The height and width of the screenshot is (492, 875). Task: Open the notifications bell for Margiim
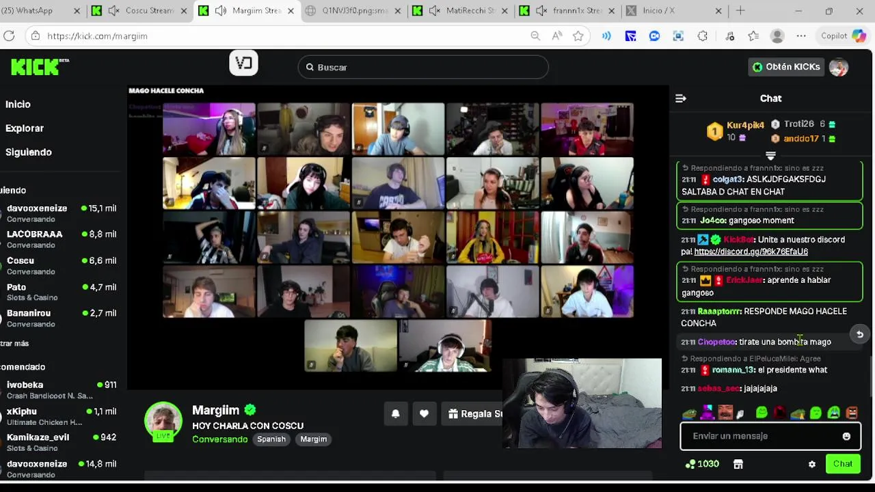click(395, 413)
